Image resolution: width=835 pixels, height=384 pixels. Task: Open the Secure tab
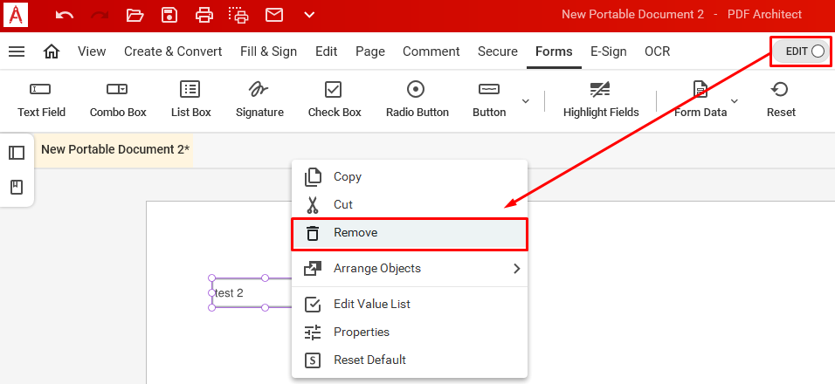(x=497, y=51)
